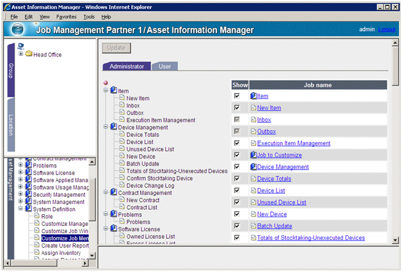Click the Security Management book icon in sidebar
Image resolution: width=403 pixels, height=272 pixels.
[28, 195]
